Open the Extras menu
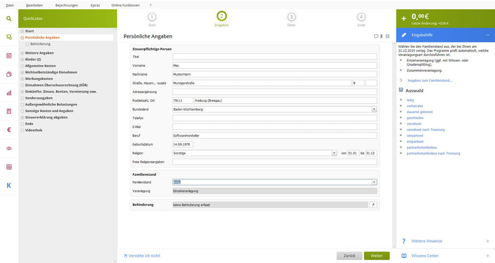This screenshot has height=263, width=495. [95, 5]
